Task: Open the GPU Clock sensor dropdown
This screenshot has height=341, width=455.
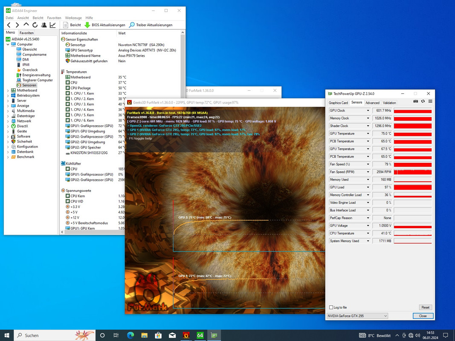Action: click(x=368, y=110)
